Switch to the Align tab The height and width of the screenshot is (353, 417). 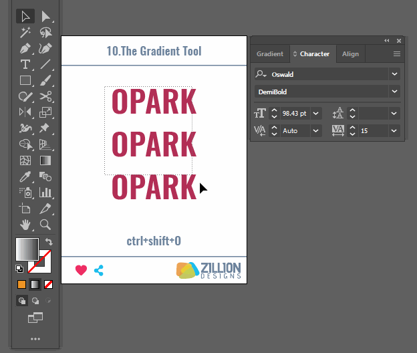(x=350, y=54)
